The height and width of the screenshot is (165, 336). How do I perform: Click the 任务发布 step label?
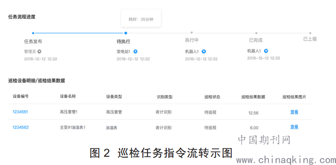(33, 42)
